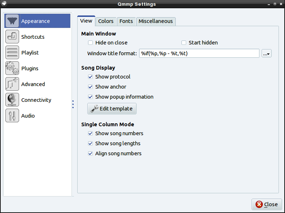Enable the Start hidden checkbox
This screenshot has width=285, height=213.
point(184,43)
